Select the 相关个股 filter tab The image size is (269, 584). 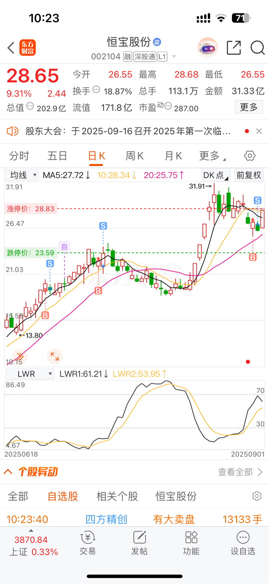pos(117,496)
